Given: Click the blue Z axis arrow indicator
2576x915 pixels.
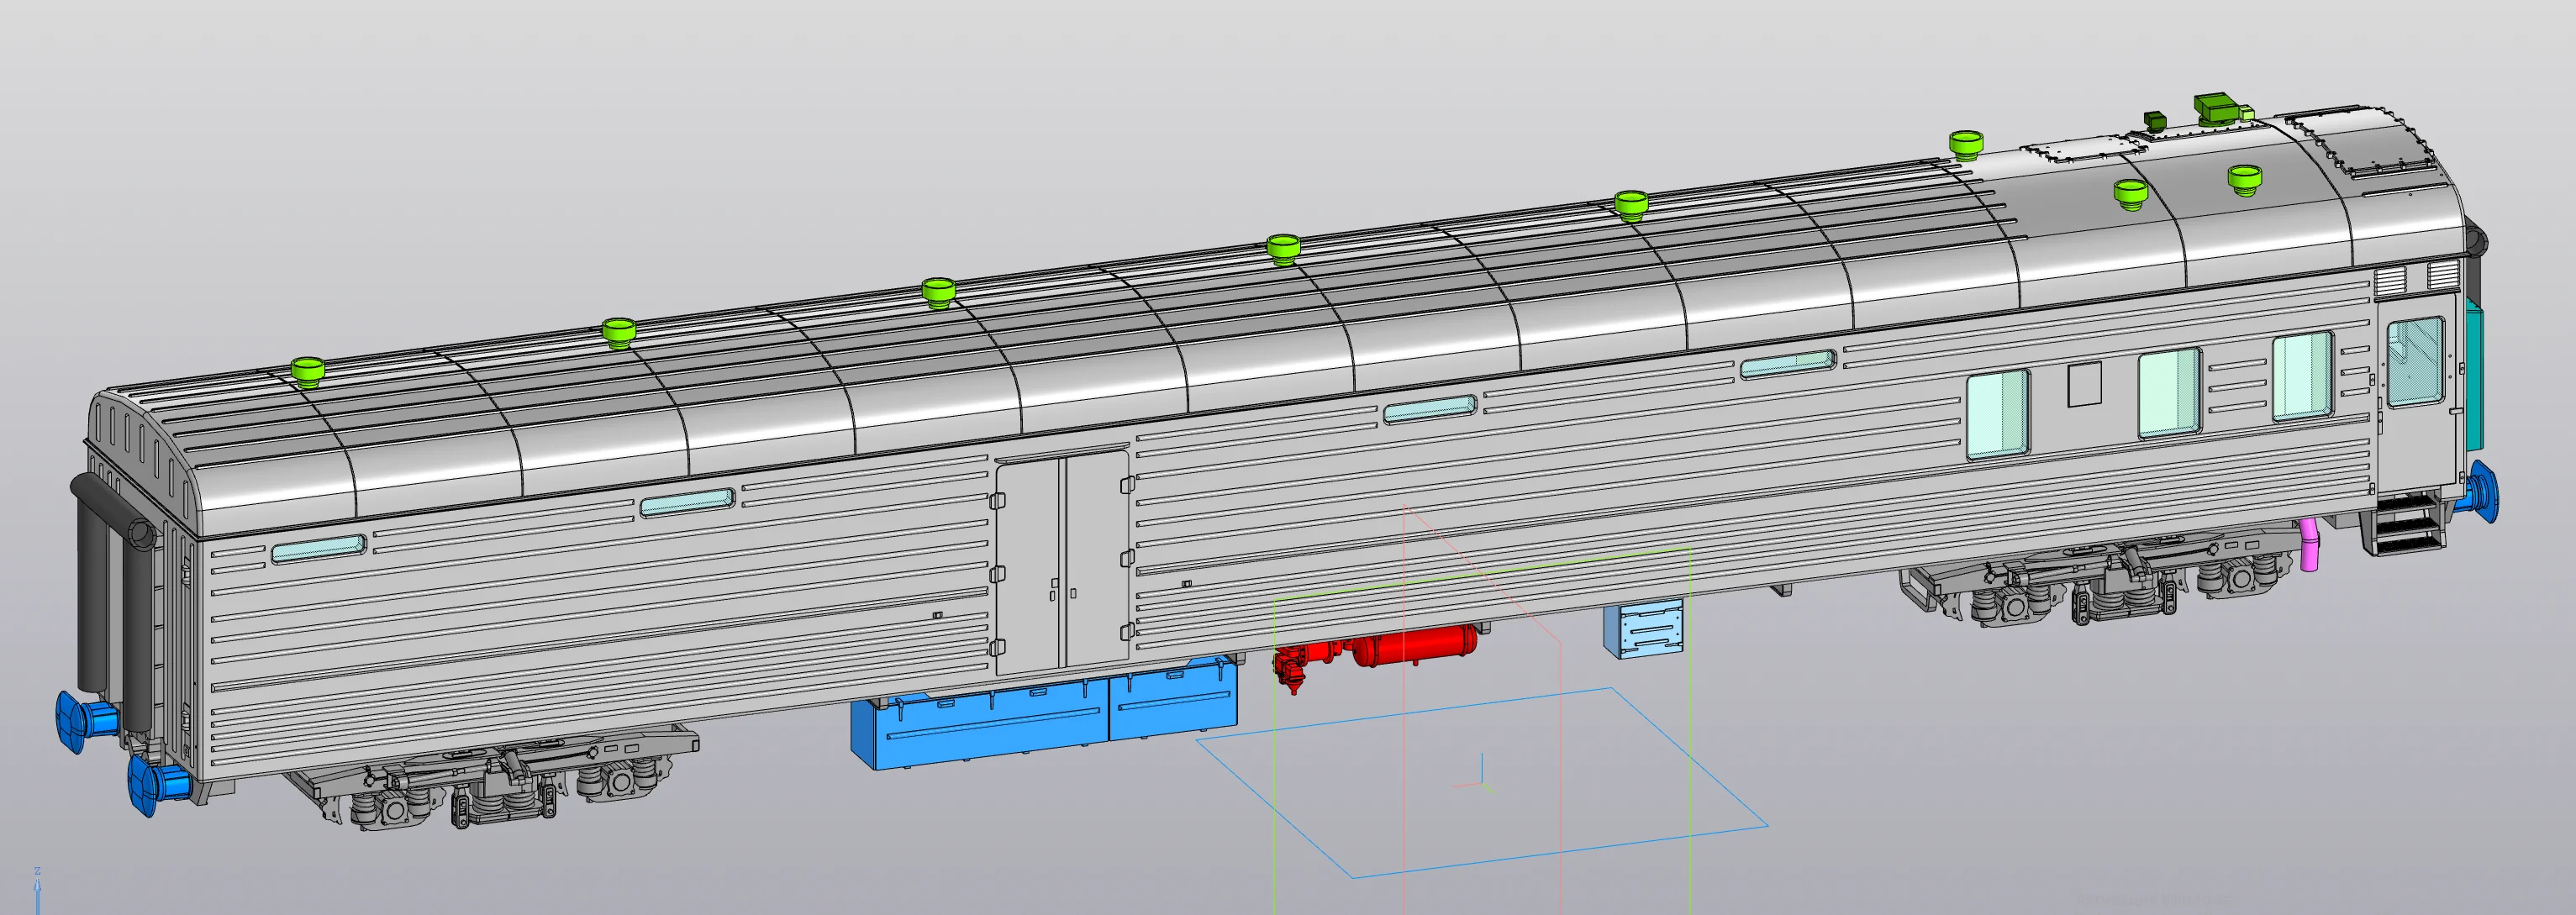Looking at the screenshot, I should point(38,888).
